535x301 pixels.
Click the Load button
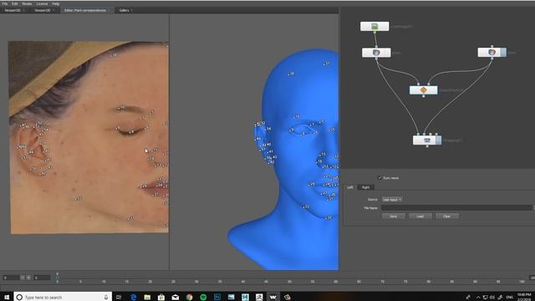tap(420, 217)
